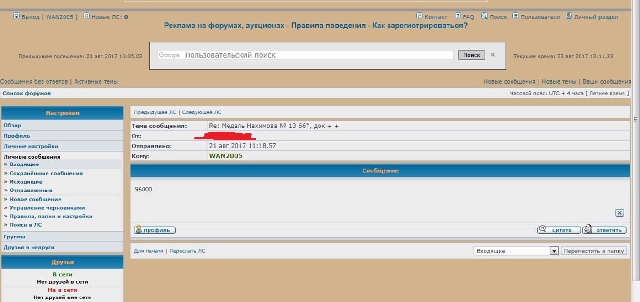Select Отправленные in sidebar menu
The height and width of the screenshot is (302, 640).
coord(31,190)
